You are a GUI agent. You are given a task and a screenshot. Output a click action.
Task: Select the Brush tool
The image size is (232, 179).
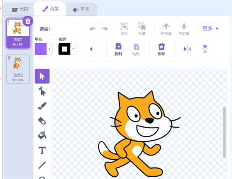click(42, 106)
